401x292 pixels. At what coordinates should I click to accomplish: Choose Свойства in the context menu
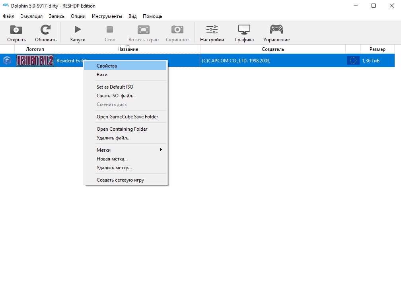tap(107, 66)
